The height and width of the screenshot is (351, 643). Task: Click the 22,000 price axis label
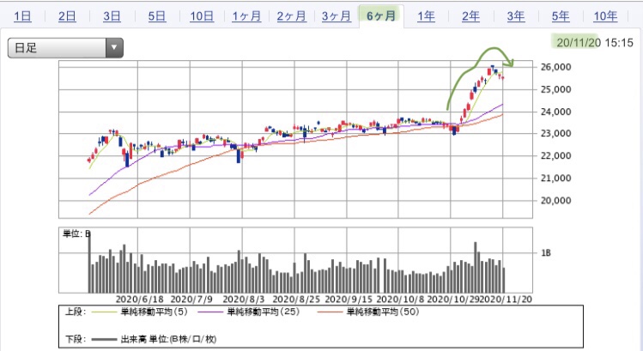point(555,156)
